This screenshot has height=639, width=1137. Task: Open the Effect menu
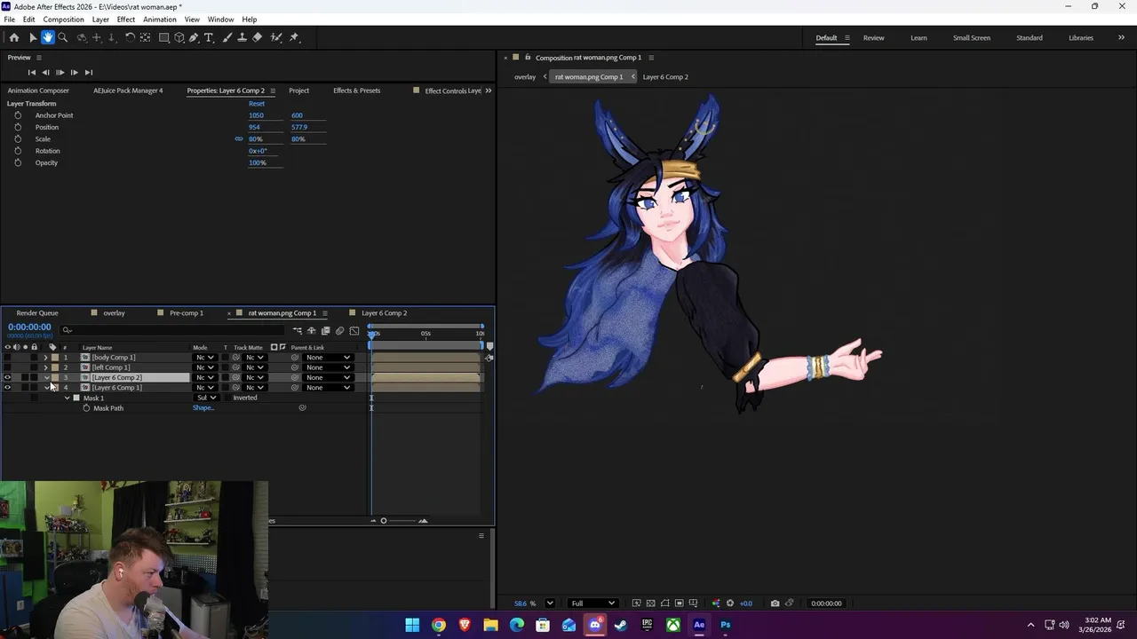pos(126,20)
